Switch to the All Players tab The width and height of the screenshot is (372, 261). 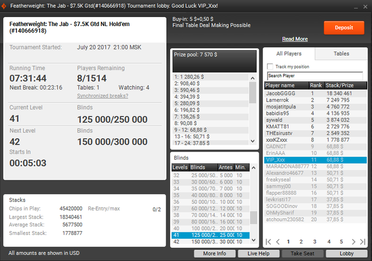(x=289, y=54)
